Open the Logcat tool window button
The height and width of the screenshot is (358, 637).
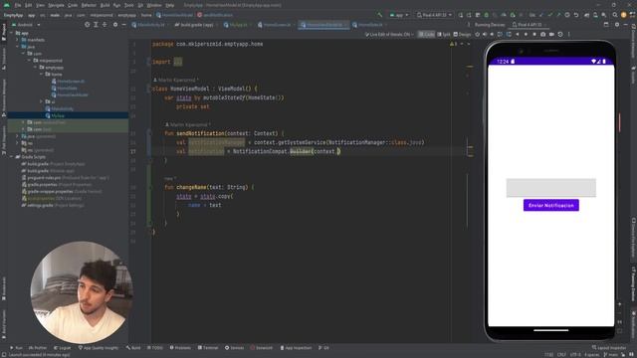click(62, 348)
